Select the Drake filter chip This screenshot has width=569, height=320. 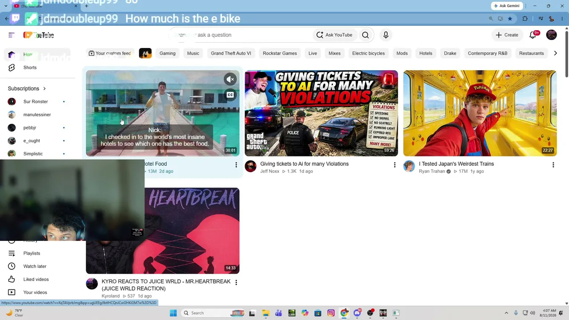[x=450, y=53]
